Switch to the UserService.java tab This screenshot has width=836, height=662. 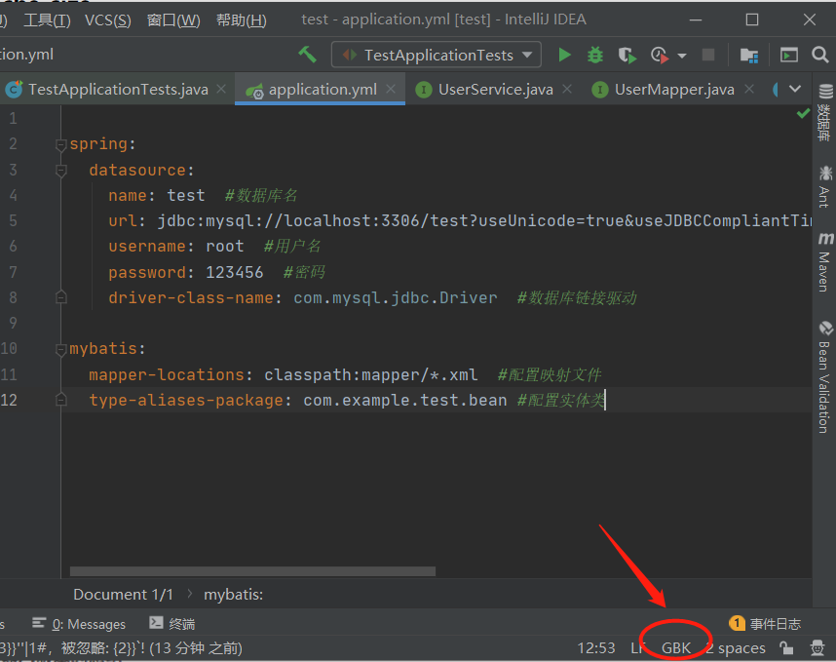tap(497, 88)
